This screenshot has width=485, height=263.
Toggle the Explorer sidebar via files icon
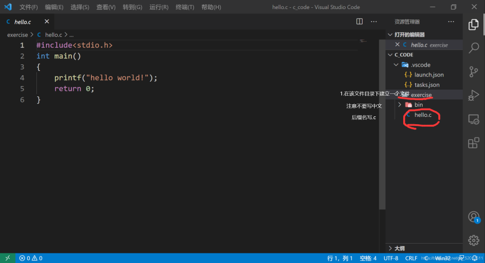click(x=474, y=24)
